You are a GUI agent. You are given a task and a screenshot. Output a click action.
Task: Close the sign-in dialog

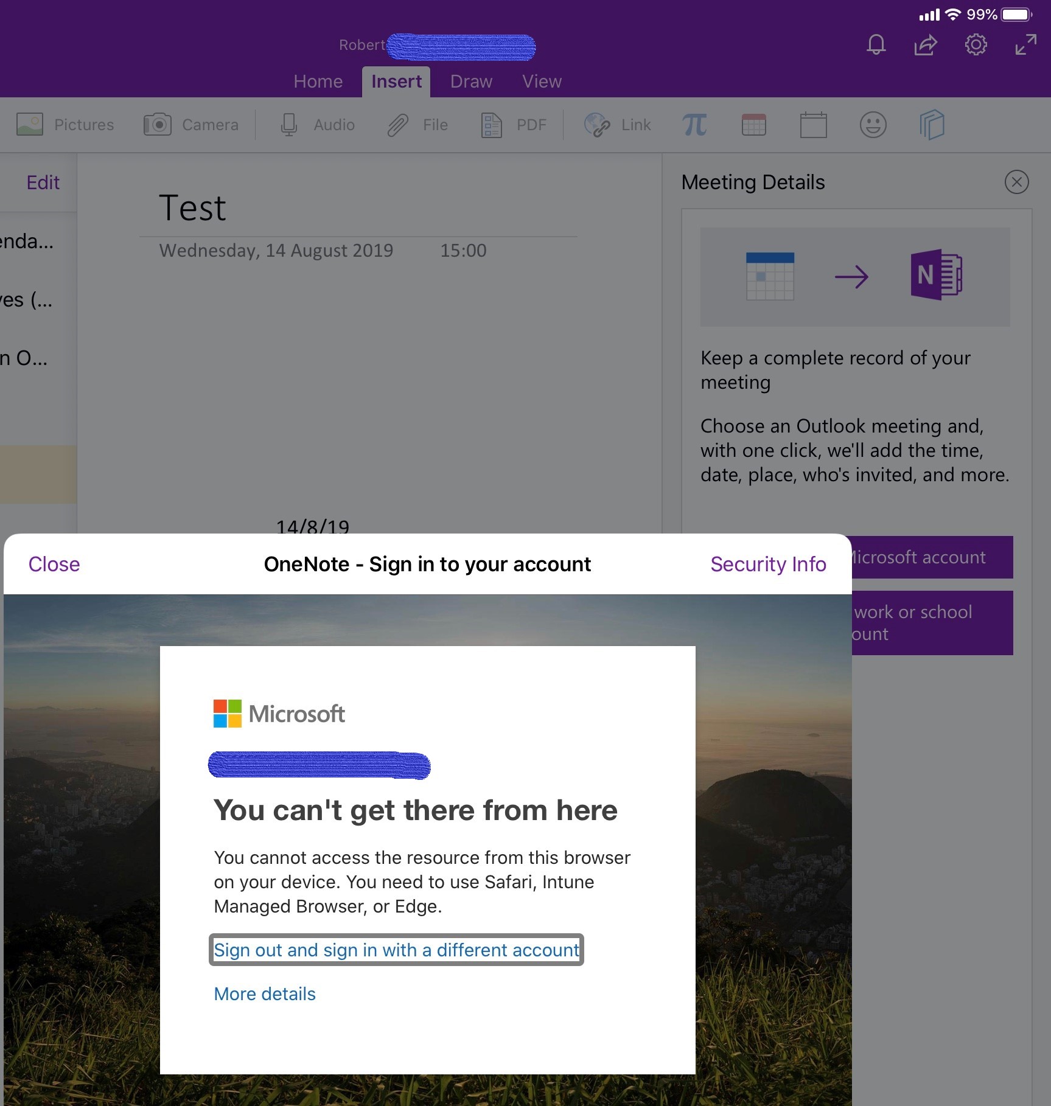pos(54,564)
